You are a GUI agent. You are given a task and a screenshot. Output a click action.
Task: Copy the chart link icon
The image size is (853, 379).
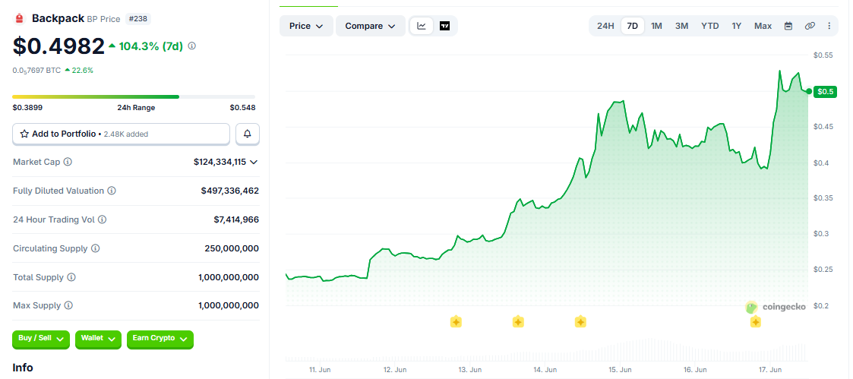tap(810, 26)
